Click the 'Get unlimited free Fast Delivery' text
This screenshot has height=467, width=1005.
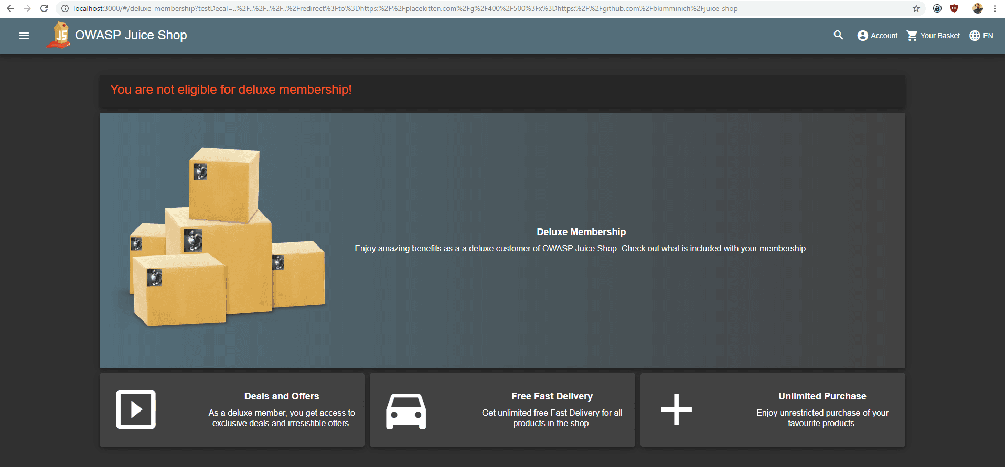(x=552, y=418)
